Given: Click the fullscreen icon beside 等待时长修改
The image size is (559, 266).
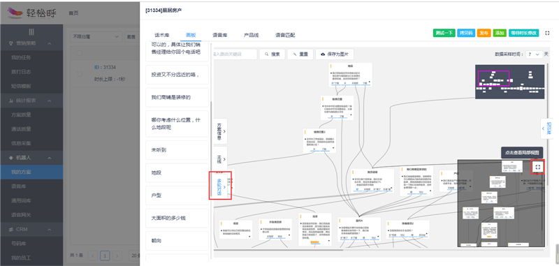Looking at the screenshot, I should click(x=547, y=33).
